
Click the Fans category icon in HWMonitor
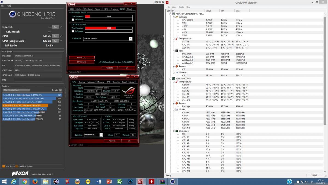(177, 51)
